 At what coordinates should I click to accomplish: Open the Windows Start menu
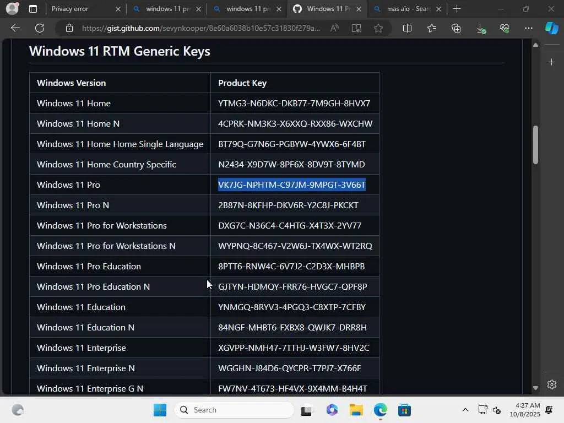(160, 410)
